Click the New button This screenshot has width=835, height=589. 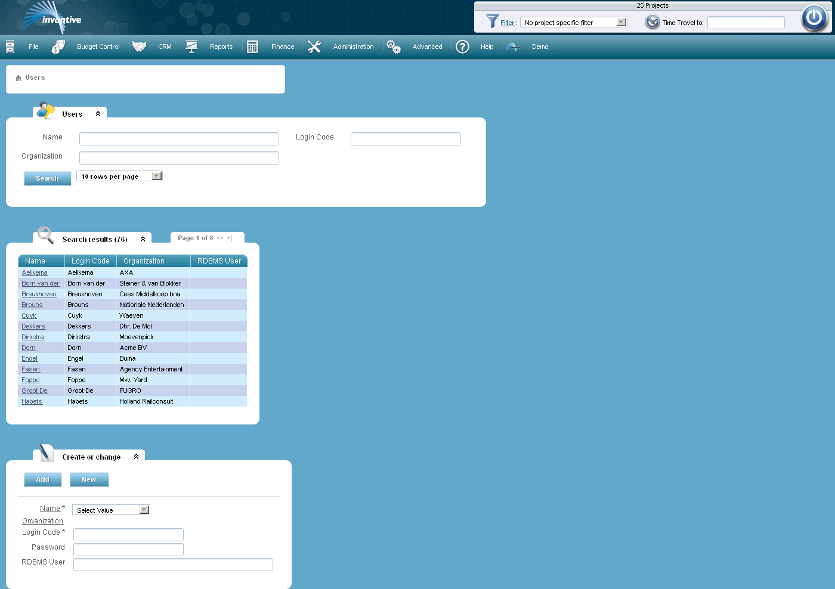(x=89, y=479)
